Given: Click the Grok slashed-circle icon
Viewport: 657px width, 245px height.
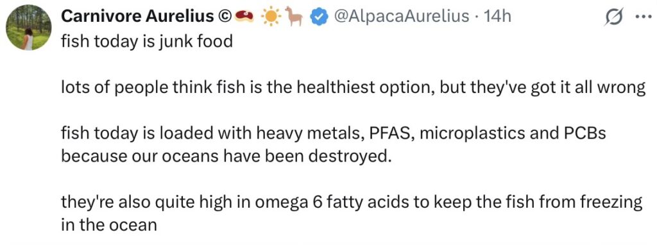Looking at the screenshot, I should point(615,17).
